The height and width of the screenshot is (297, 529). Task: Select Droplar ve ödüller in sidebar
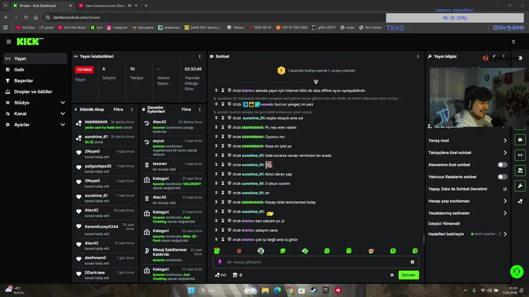point(35,92)
